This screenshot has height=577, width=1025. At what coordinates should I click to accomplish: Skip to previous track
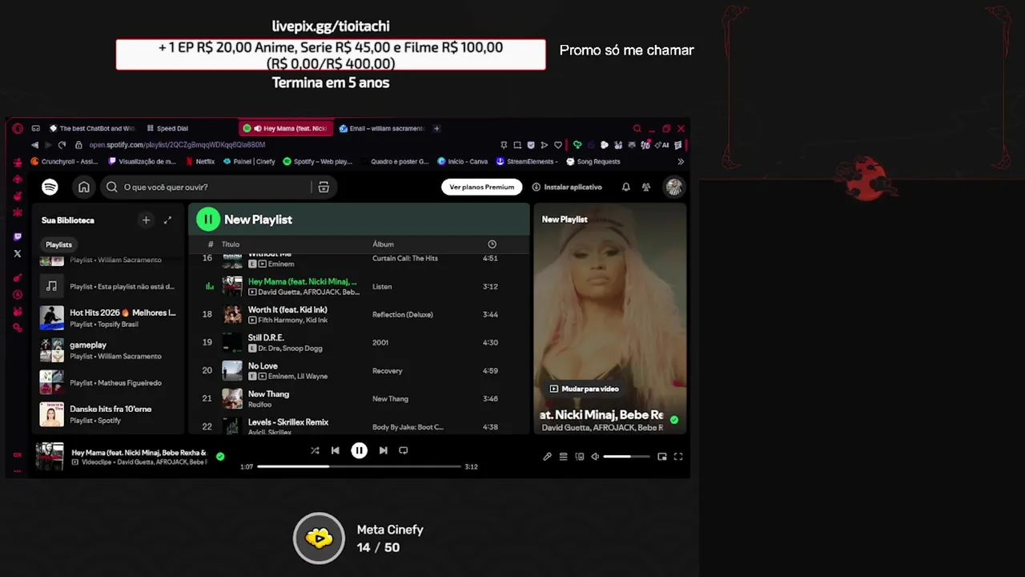pyautogui.click(x=336, y=450)
